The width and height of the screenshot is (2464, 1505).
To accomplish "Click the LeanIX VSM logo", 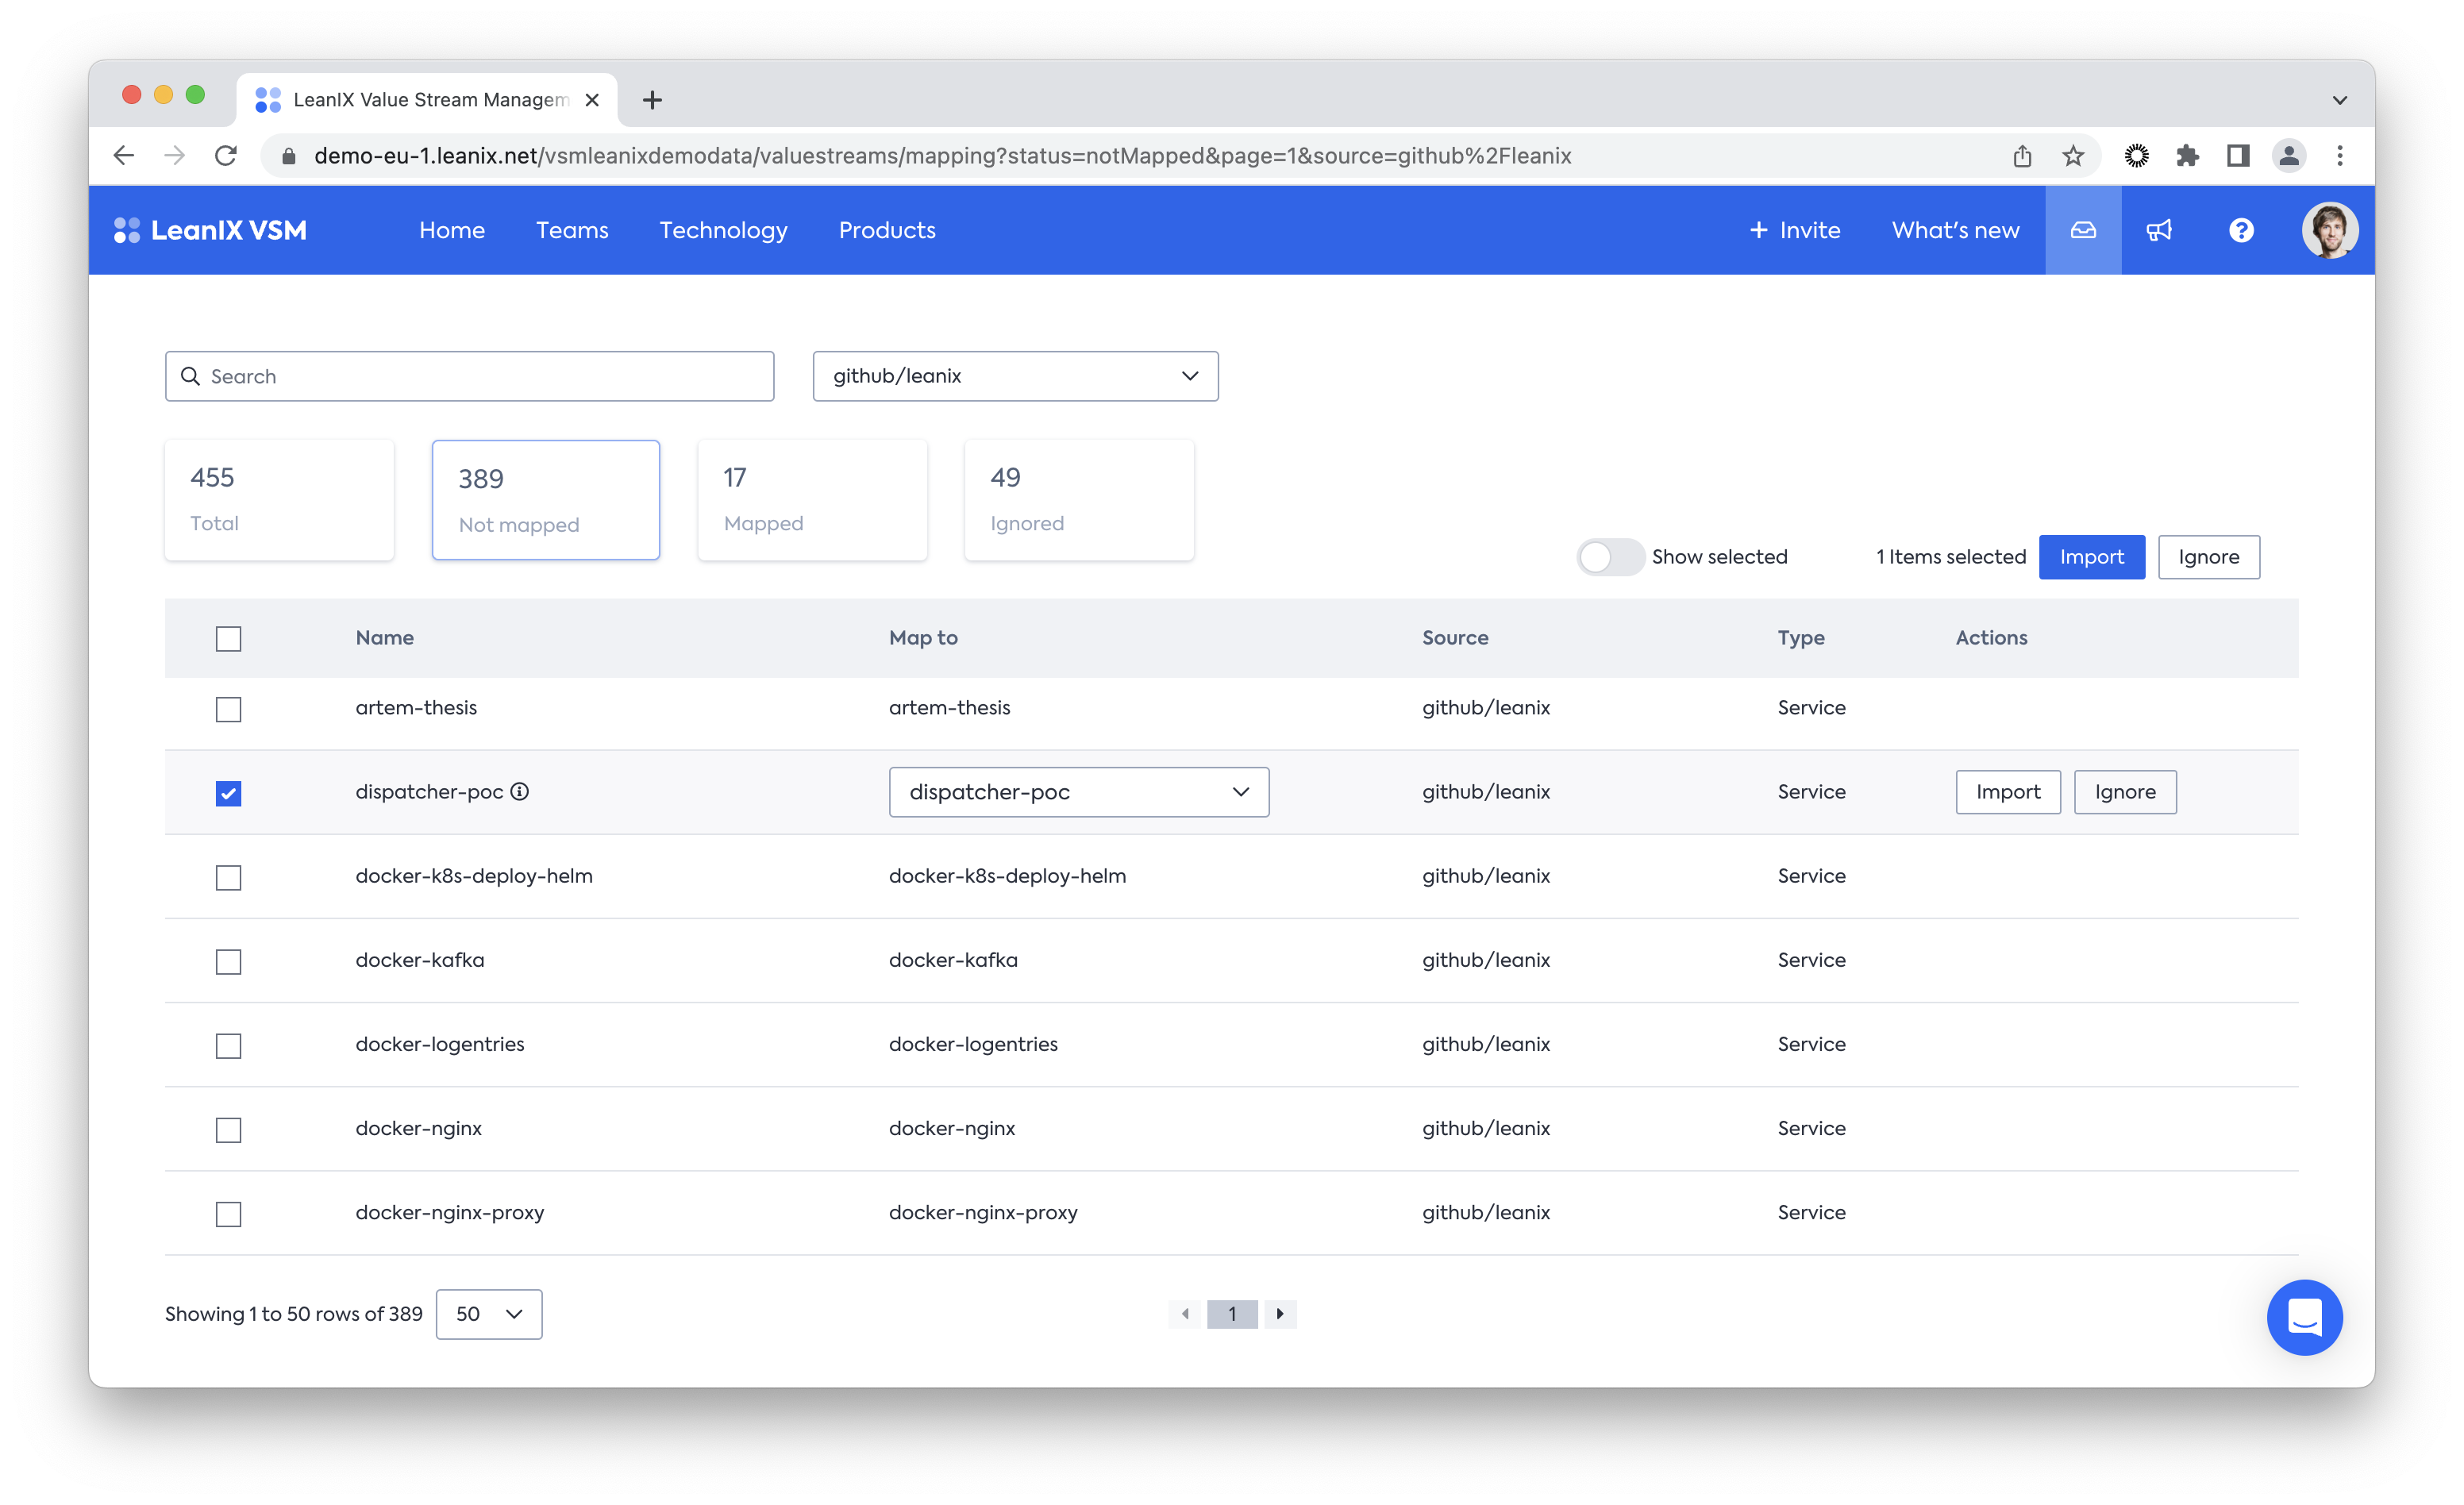I will (211, 230).
